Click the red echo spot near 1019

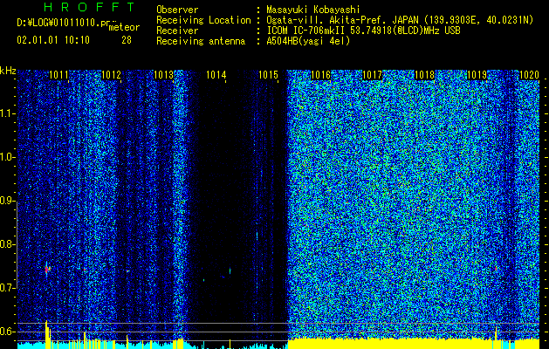(496, 269)
